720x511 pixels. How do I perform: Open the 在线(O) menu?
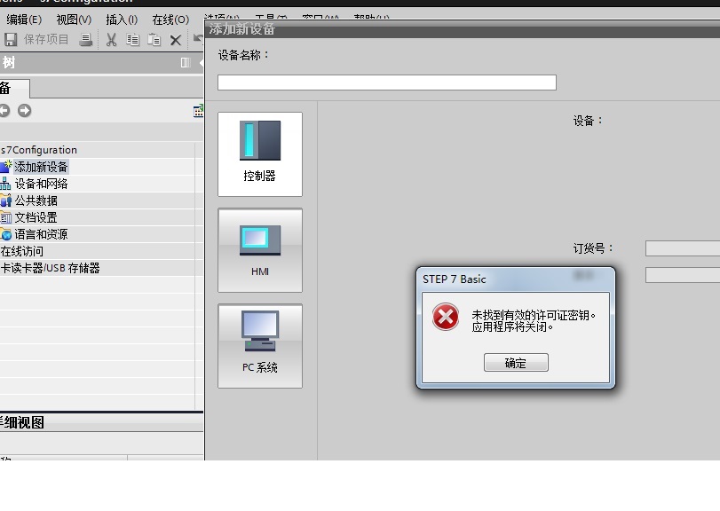click(170, 20)
